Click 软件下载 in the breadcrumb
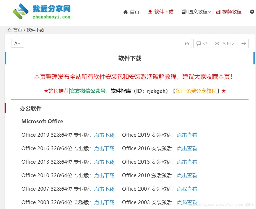256x209 pixels. pyautogui.click(x=35, y=30)
